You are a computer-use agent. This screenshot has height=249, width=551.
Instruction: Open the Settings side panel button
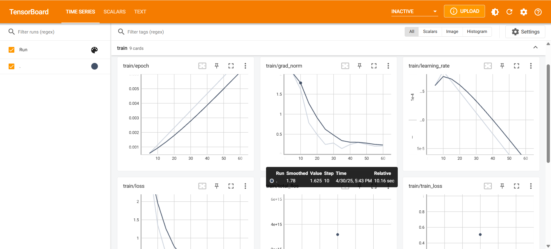click(525, 32)
